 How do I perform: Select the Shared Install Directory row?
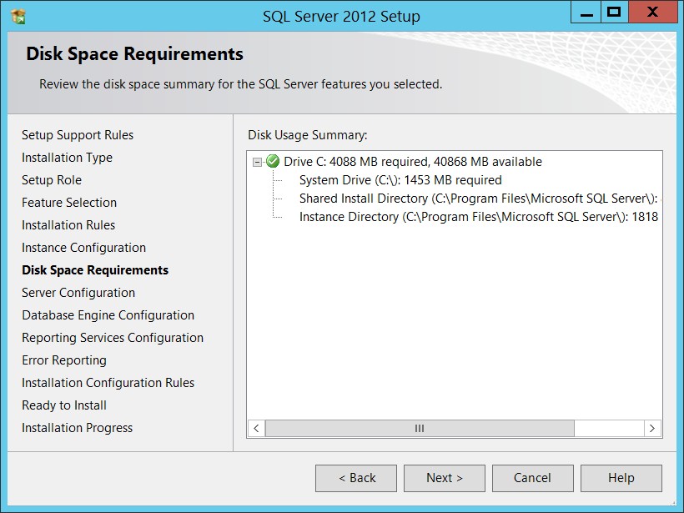tap(480, 199)
